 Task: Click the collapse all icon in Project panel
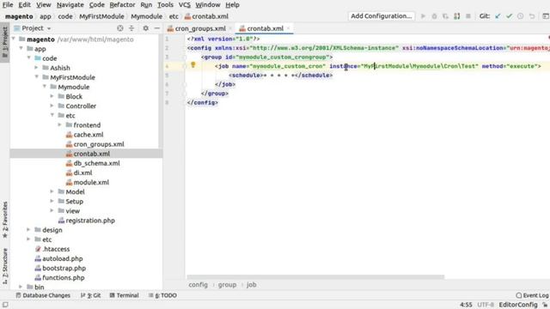coord(131,28)
